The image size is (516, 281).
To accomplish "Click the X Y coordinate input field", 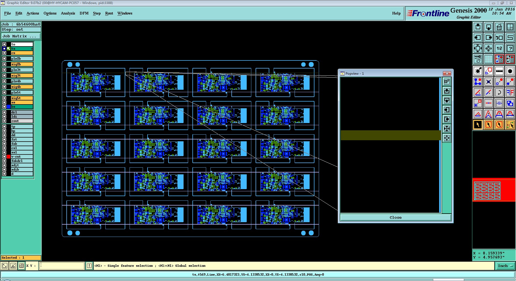I will pos(62,266).
